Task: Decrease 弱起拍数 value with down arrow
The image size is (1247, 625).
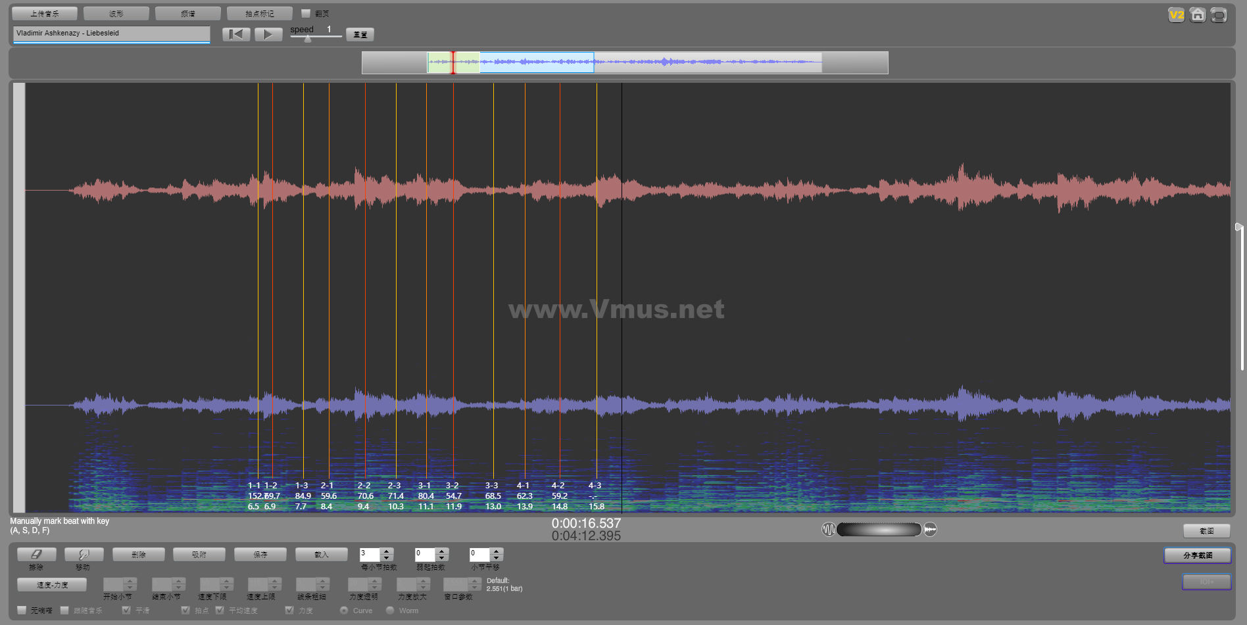Action: click(442, 558)
